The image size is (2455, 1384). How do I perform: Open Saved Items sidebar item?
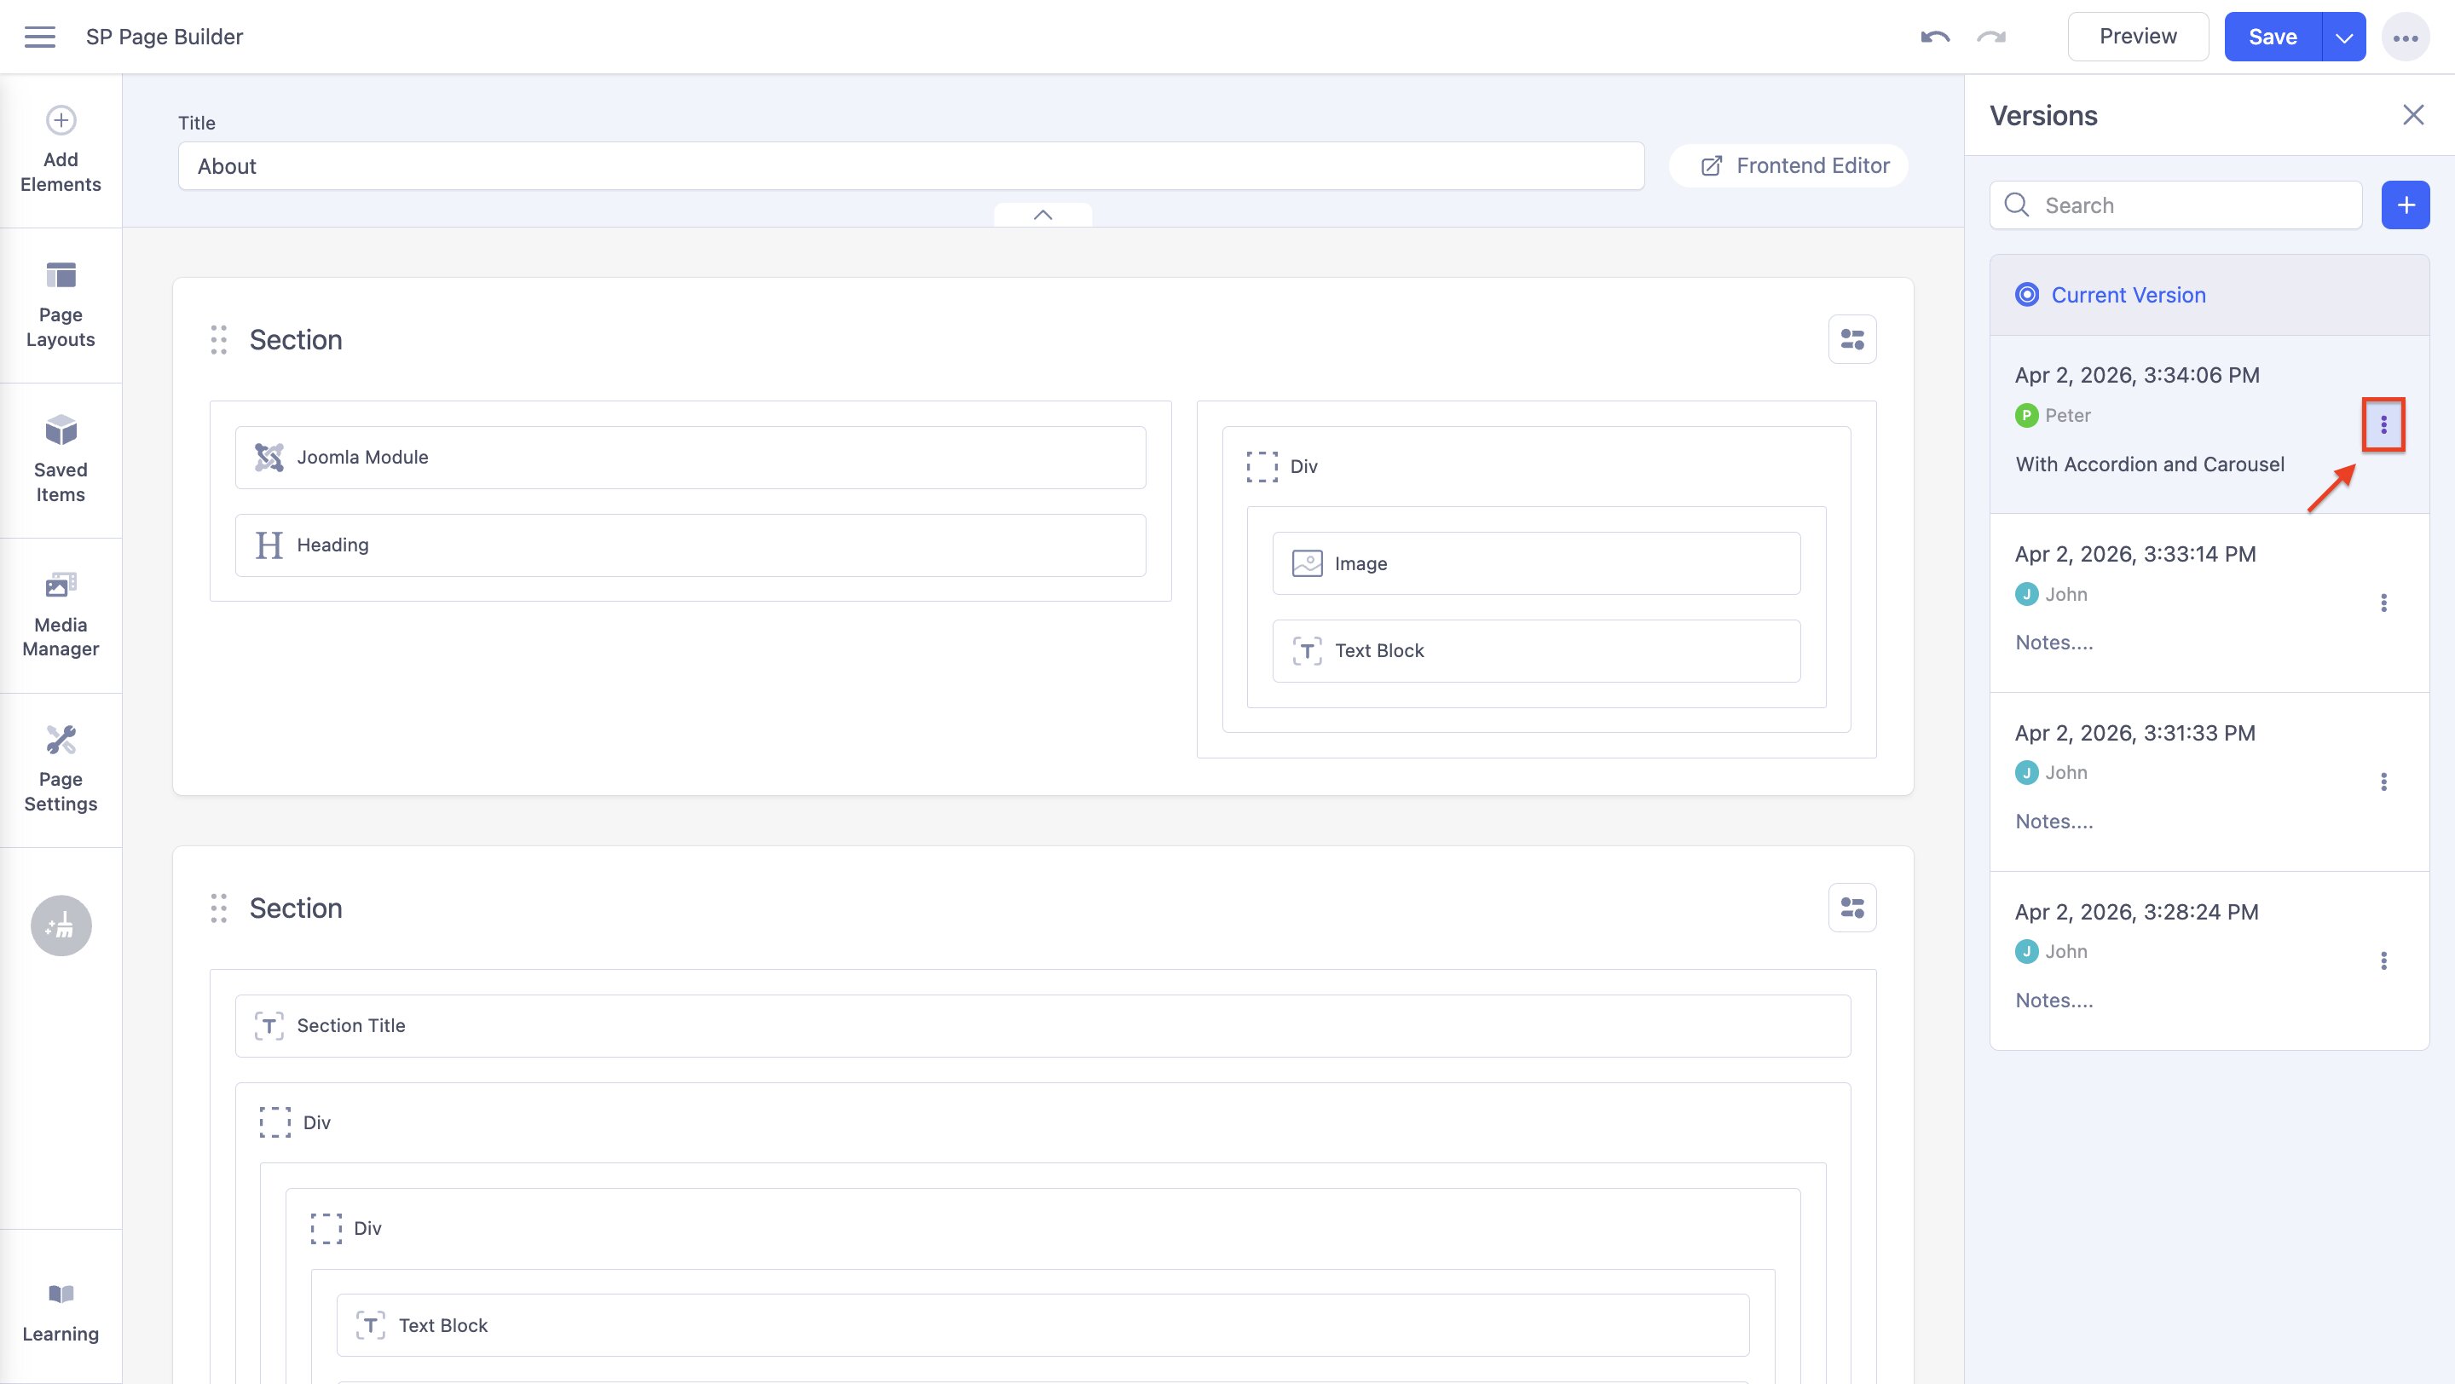point(61,460)
